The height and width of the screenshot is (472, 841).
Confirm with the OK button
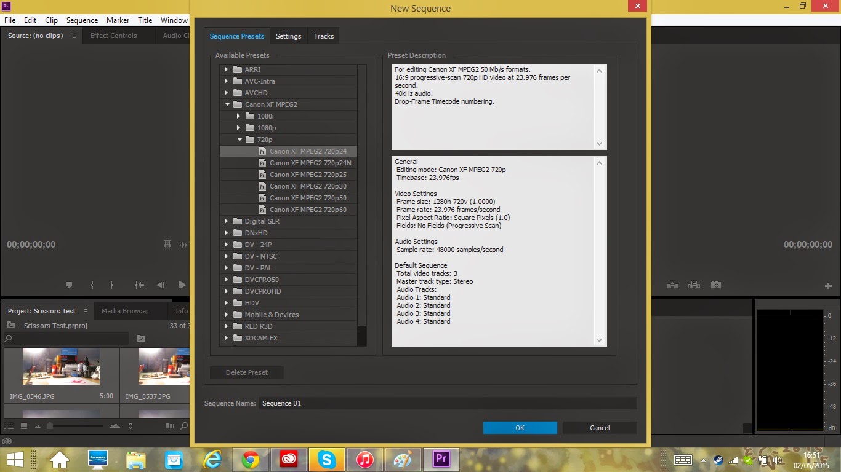pyautogui.click(x=520, y=428)
